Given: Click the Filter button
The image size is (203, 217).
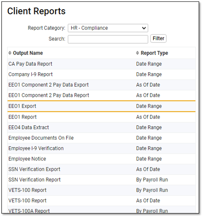Looking at the screenshot, I should 158,38.
